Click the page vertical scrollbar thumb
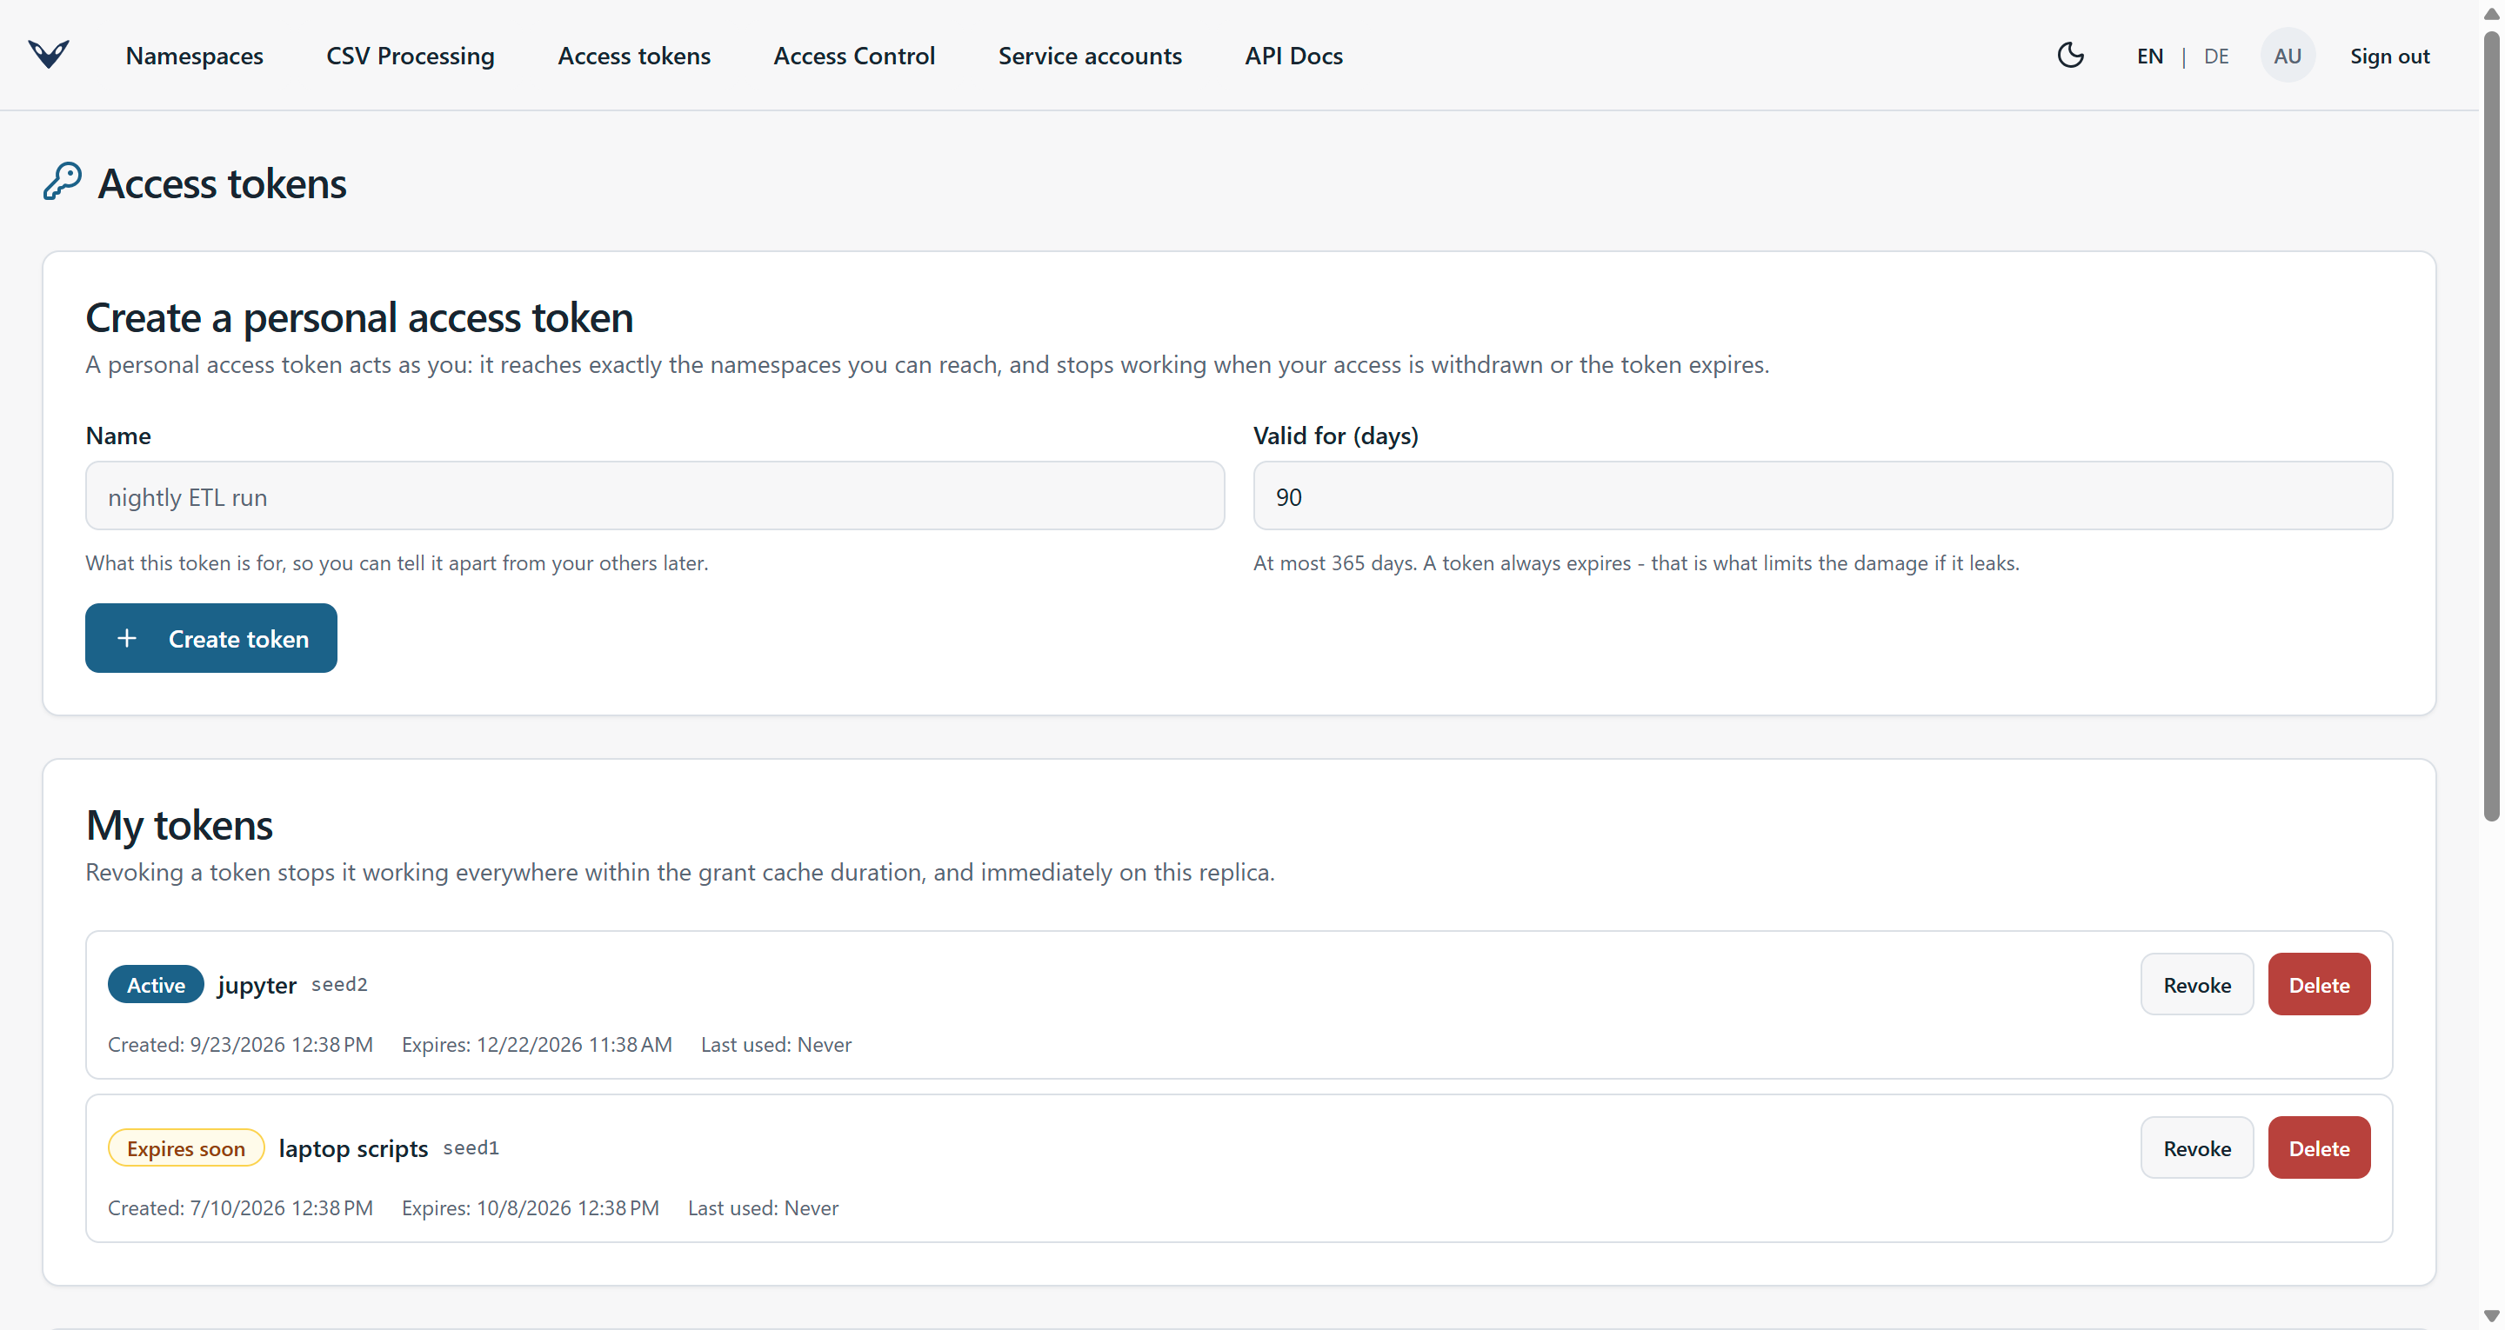This screenshot has height=1330, width=2505. [2491, 426]
